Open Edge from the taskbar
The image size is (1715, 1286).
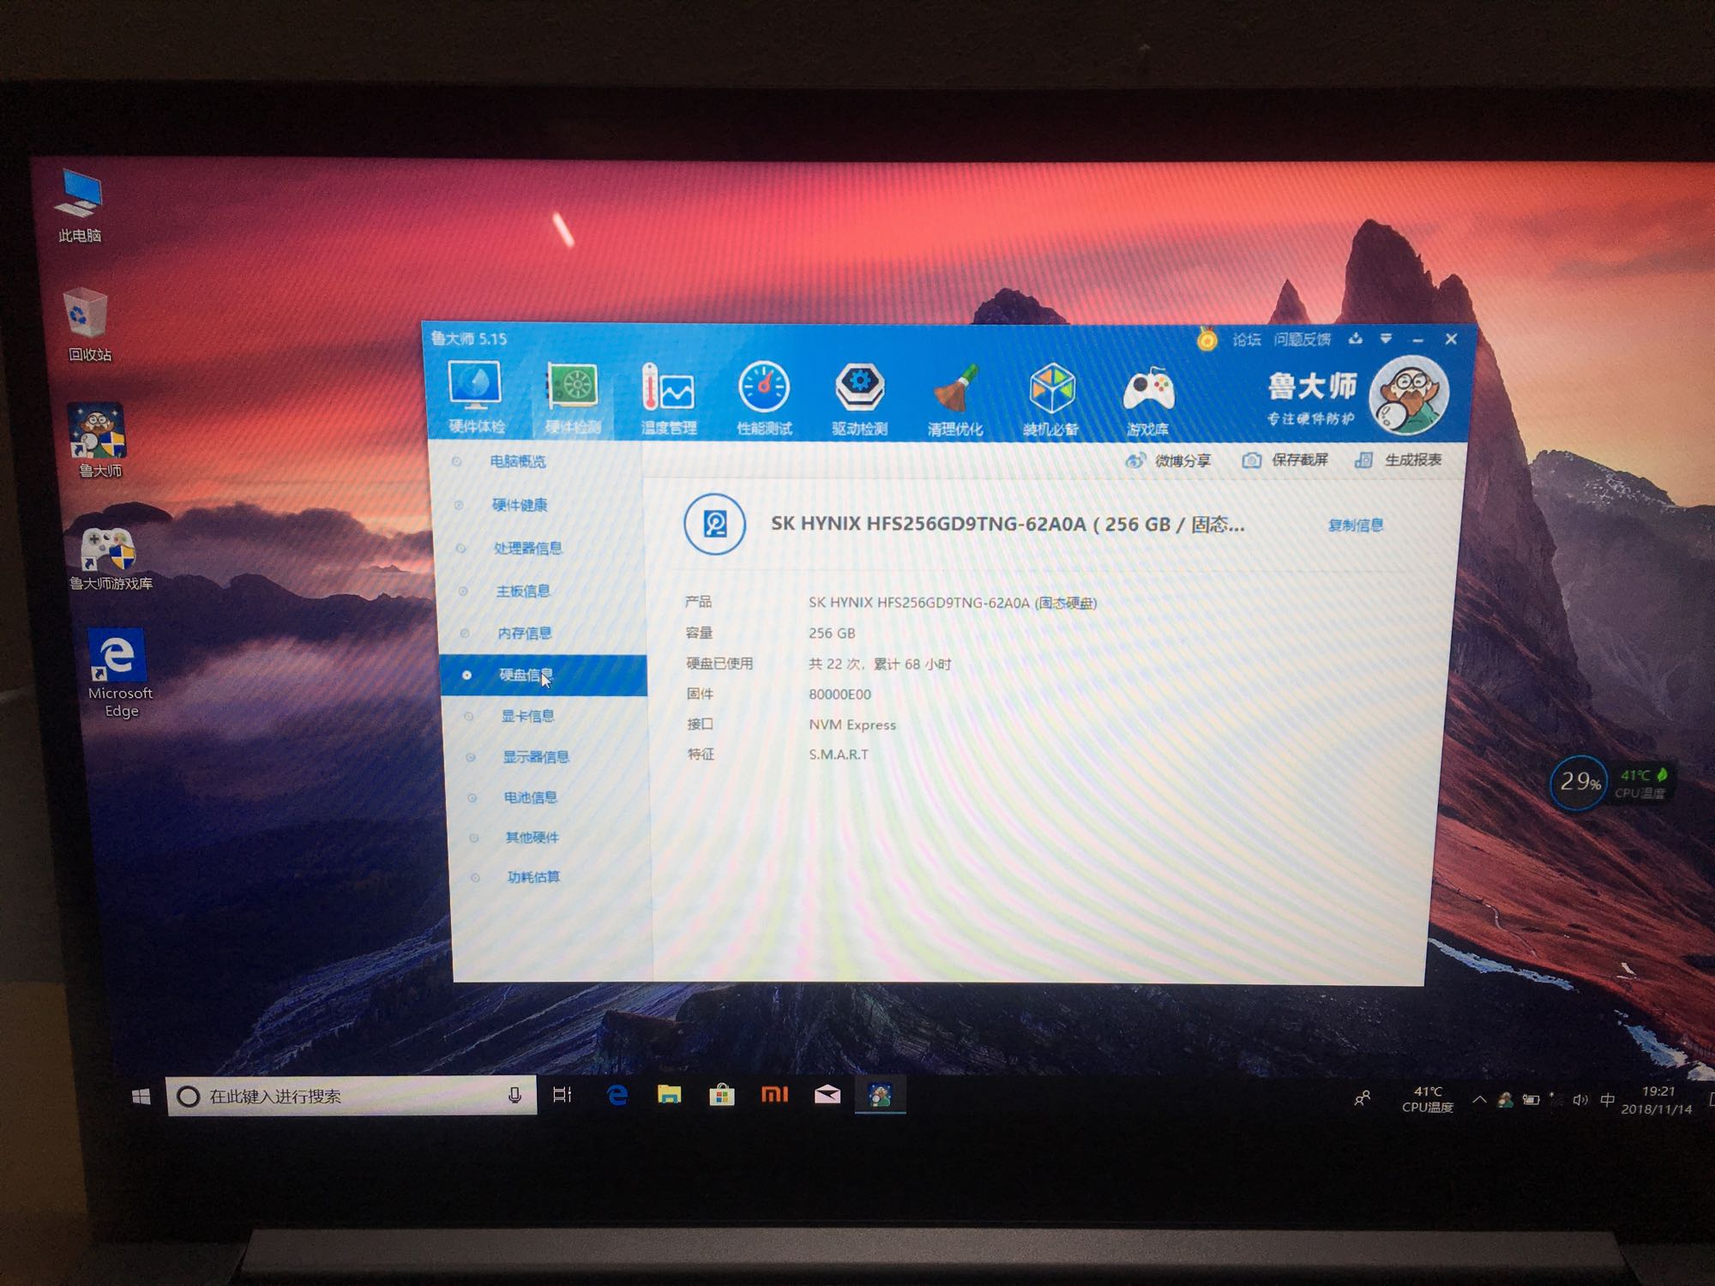click(x=617, y=1095)
